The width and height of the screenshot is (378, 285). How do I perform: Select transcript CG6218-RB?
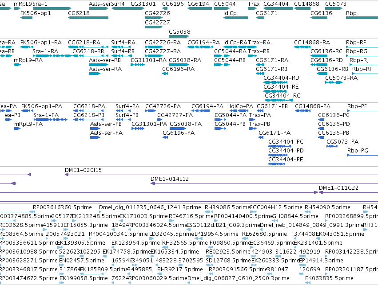click(x=88, y=51)
